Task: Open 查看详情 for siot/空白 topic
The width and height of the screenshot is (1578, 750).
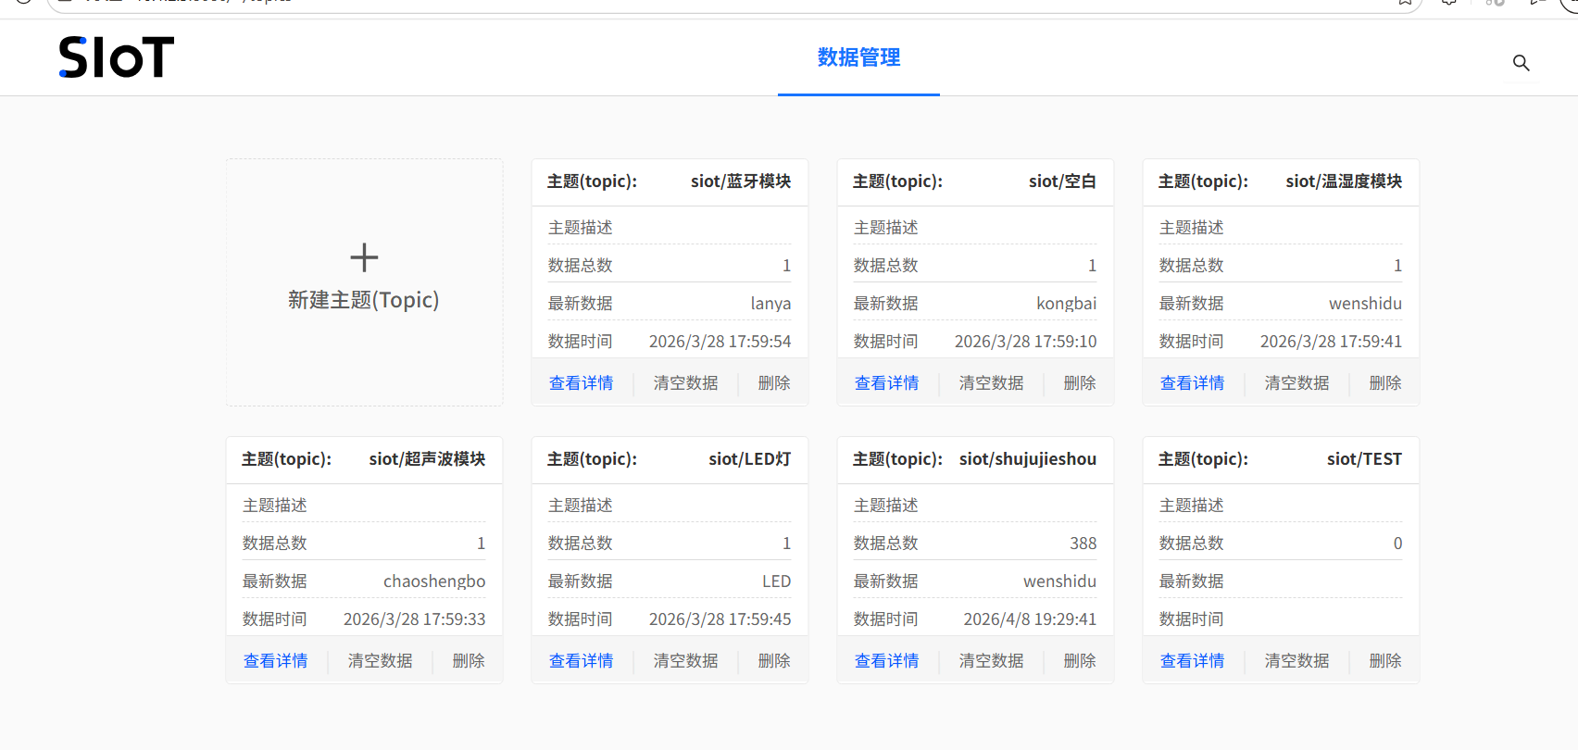Action: point(886,383)
